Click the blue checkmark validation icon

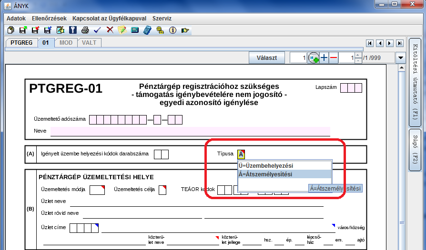point(97,30)
